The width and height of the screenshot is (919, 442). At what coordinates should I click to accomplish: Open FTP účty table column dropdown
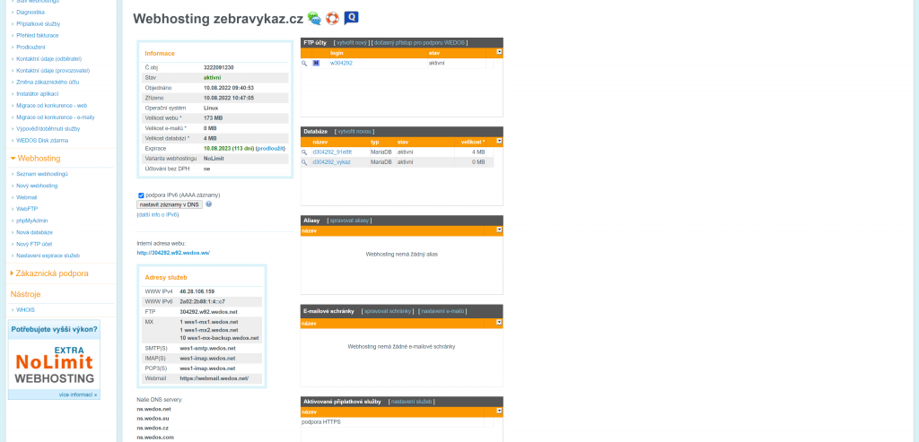(x=499, y=52)
